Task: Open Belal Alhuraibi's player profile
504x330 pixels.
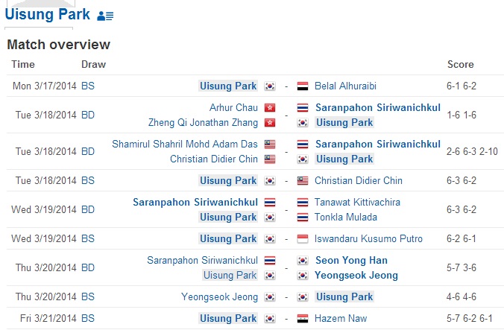Action: coord(345,86)
